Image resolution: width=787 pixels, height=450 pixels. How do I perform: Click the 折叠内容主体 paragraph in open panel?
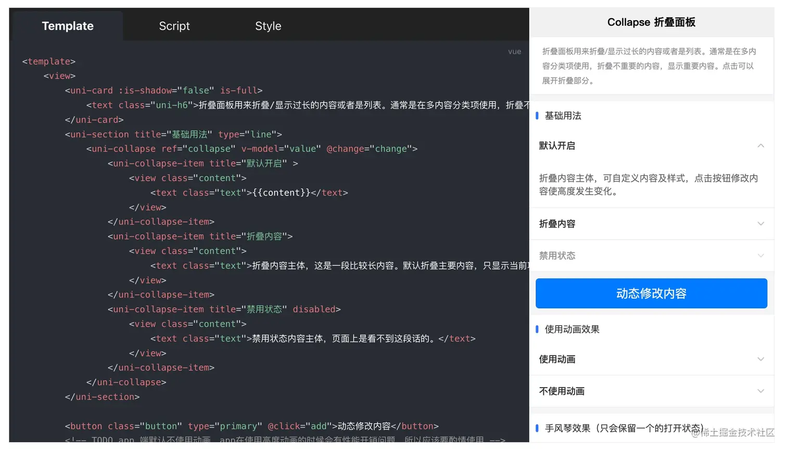click(x=649, y=184)
